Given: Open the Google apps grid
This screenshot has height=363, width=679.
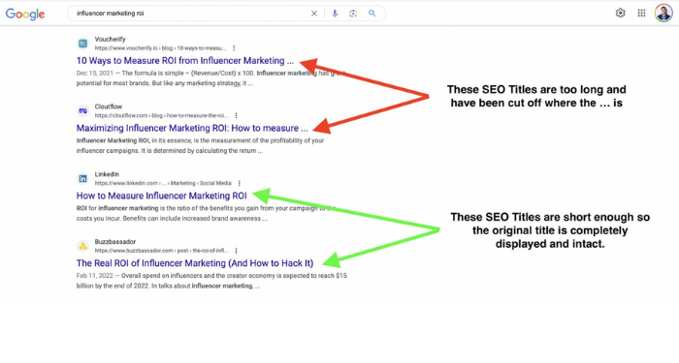Looking at the screenshot, I should pos(642,13).
